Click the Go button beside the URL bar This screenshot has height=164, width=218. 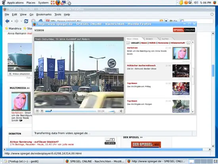point(173,21)
